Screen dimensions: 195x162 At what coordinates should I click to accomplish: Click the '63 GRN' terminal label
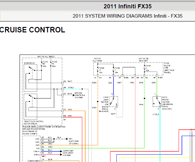(47, 147)
